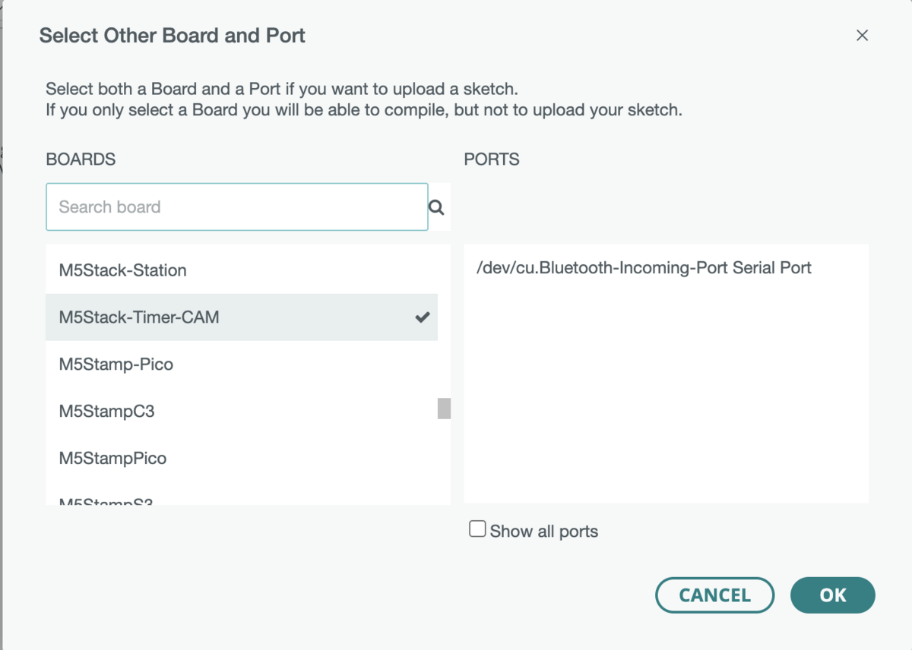The image size is (912, 650).
Task: Close the board and port dialog
Action: point(862,36)
